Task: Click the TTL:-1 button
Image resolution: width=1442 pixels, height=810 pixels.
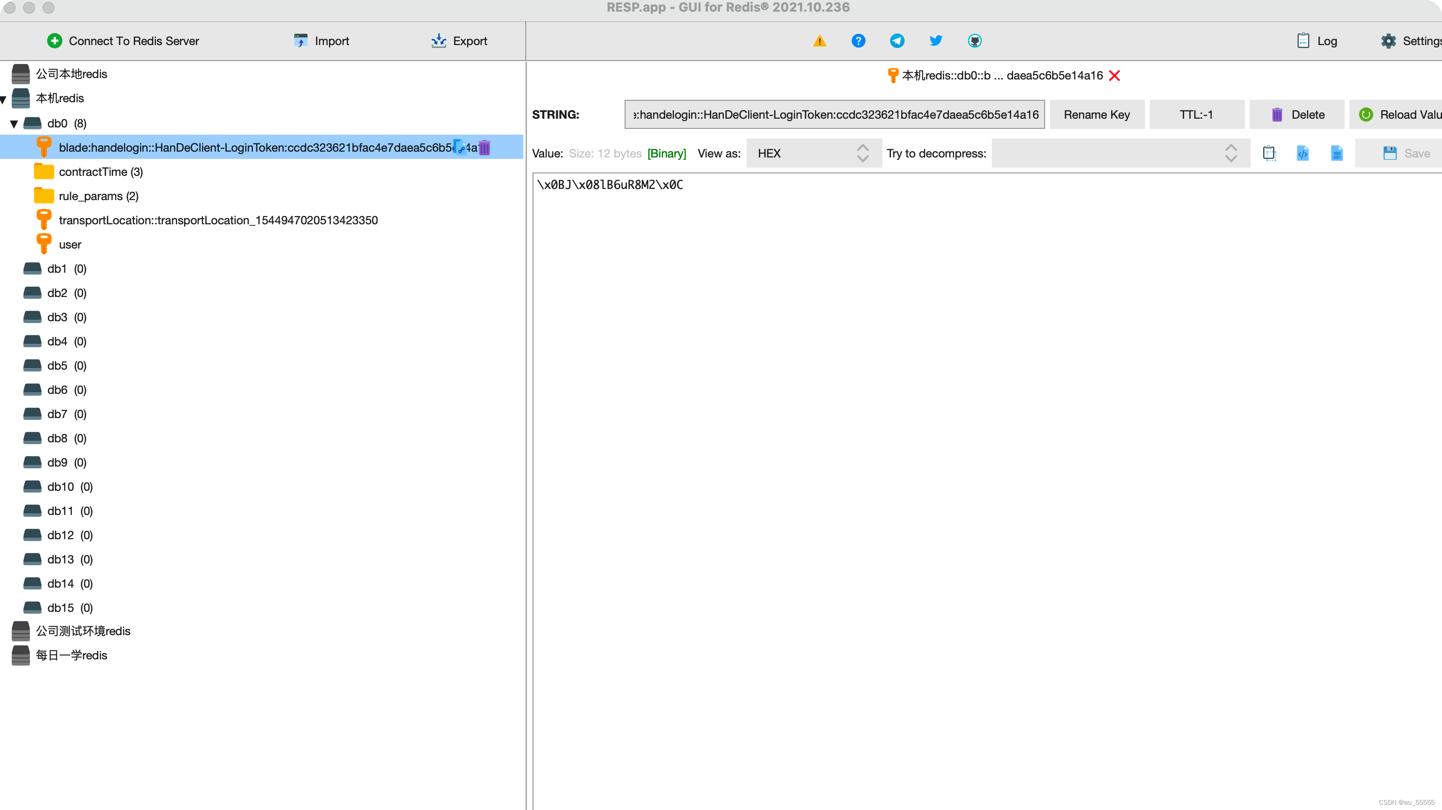Action: point(1196,115)
